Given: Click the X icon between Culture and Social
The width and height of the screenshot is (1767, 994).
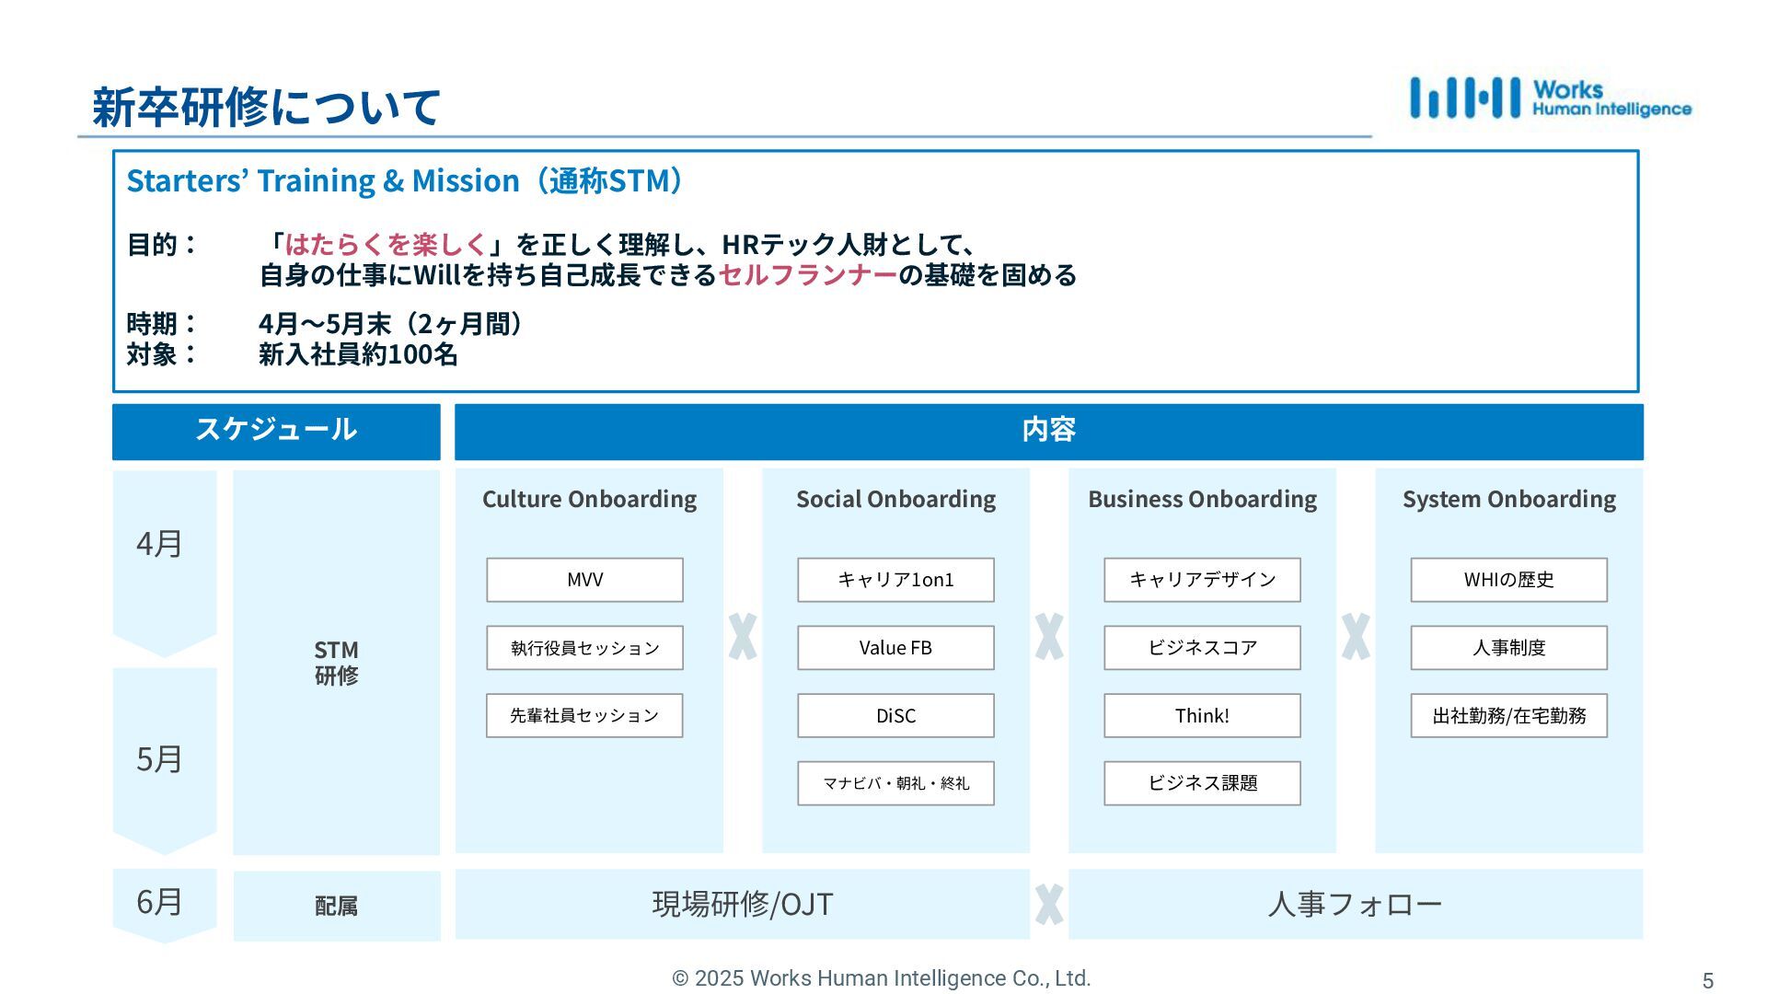Looking at the screenshot, I should click(743, 636).
